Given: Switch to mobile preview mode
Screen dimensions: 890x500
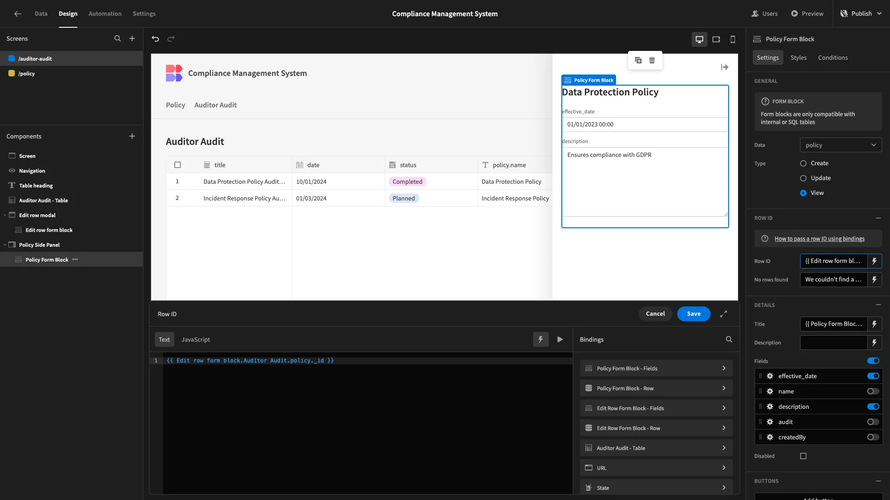Looking at the screenshot, I should (733, 39).
